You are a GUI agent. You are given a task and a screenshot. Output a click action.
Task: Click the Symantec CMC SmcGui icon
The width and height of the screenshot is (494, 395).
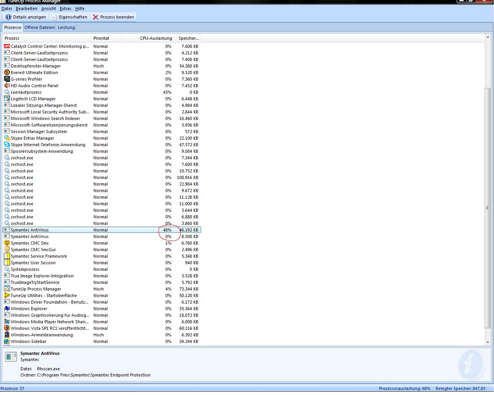(x=7, y=250)
